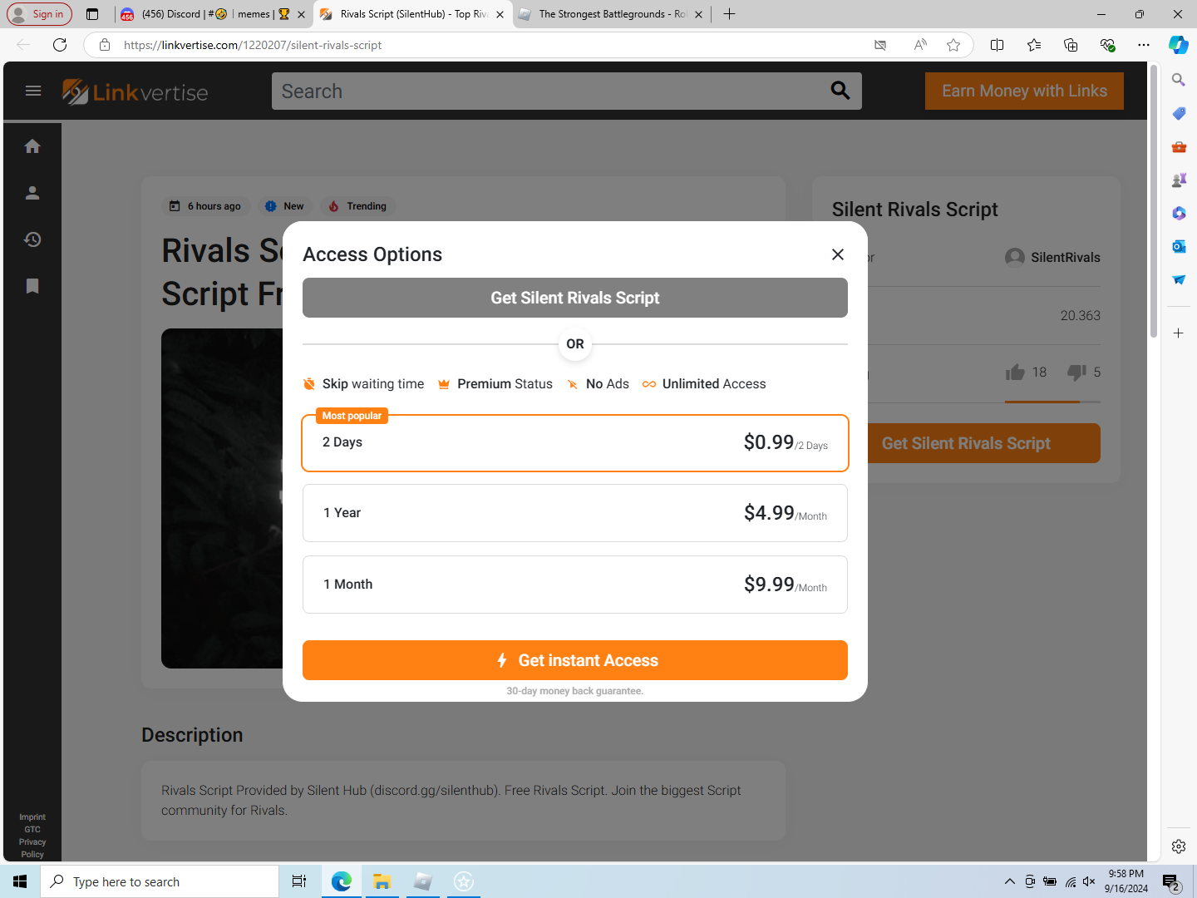Close the Rivals Script browser tab

tap(500, 14)
